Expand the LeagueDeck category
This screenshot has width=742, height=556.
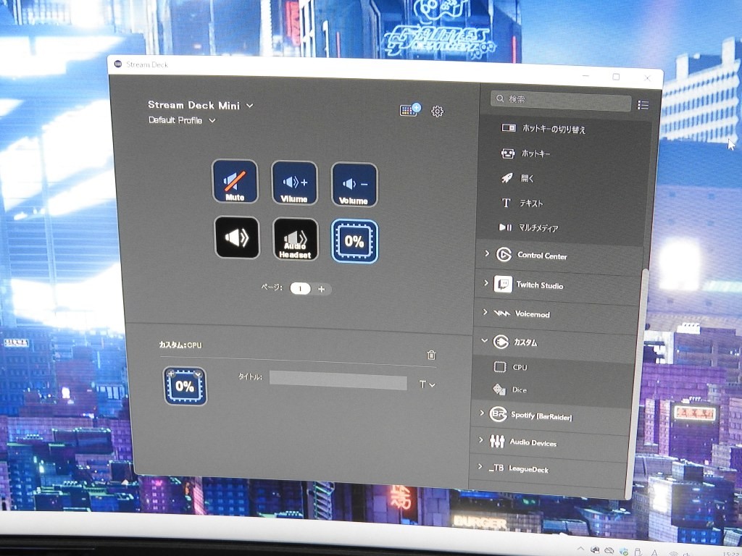coord(480,467)
